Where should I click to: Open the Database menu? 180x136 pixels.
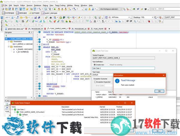tap(37, 5)
